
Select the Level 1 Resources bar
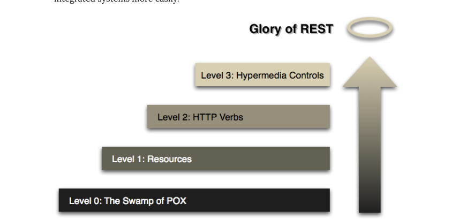point(215,158)
